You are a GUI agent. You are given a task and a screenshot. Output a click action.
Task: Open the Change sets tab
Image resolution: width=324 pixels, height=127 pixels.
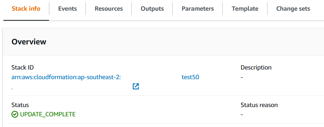(293, 9)
